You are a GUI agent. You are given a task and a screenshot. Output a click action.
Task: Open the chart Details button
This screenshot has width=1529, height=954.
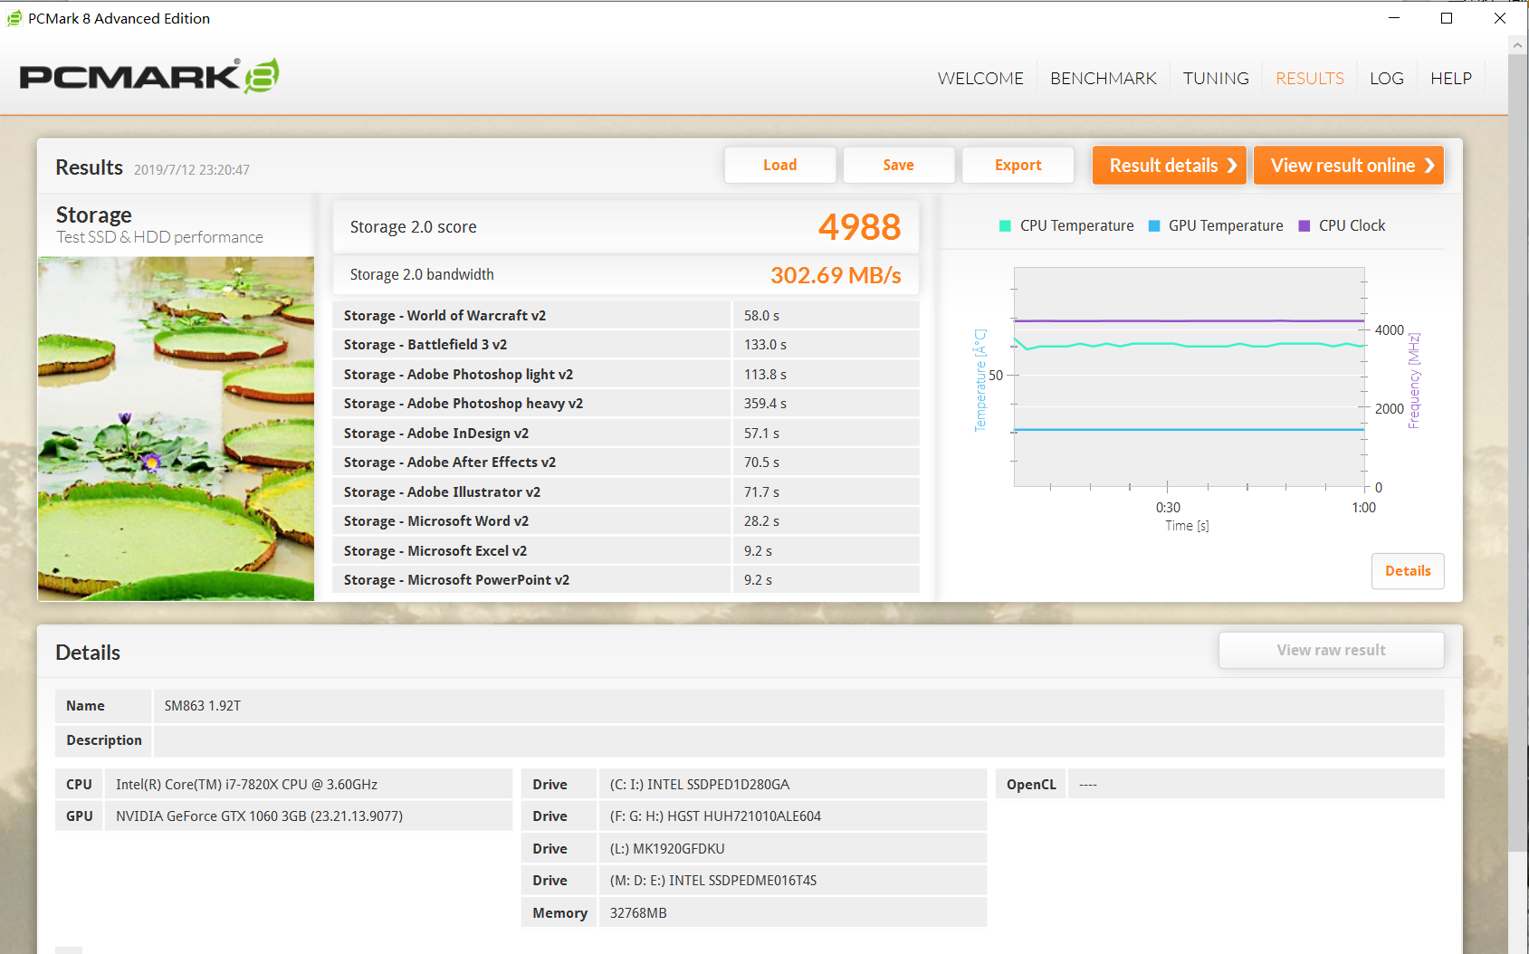coord(1408,571)
